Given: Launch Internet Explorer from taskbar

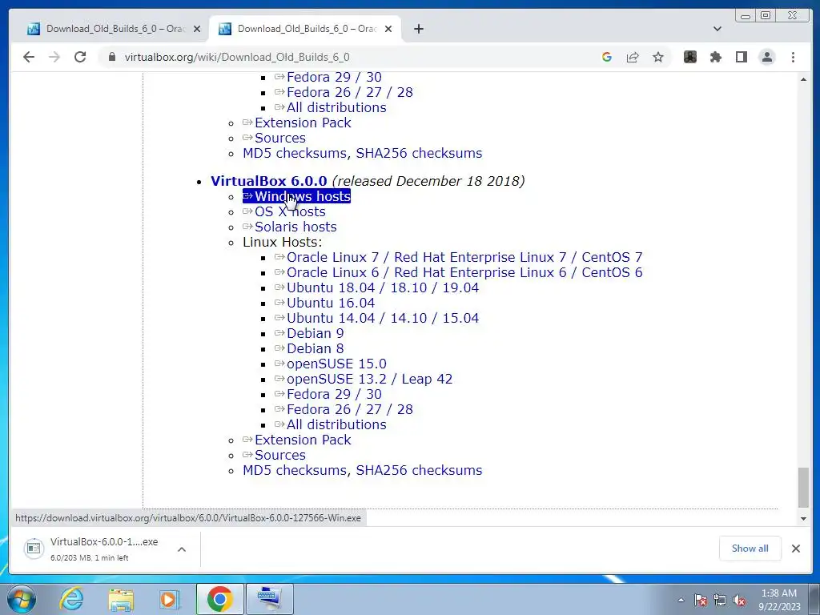Looking at the screenshot, I should [x=71, y=599].
